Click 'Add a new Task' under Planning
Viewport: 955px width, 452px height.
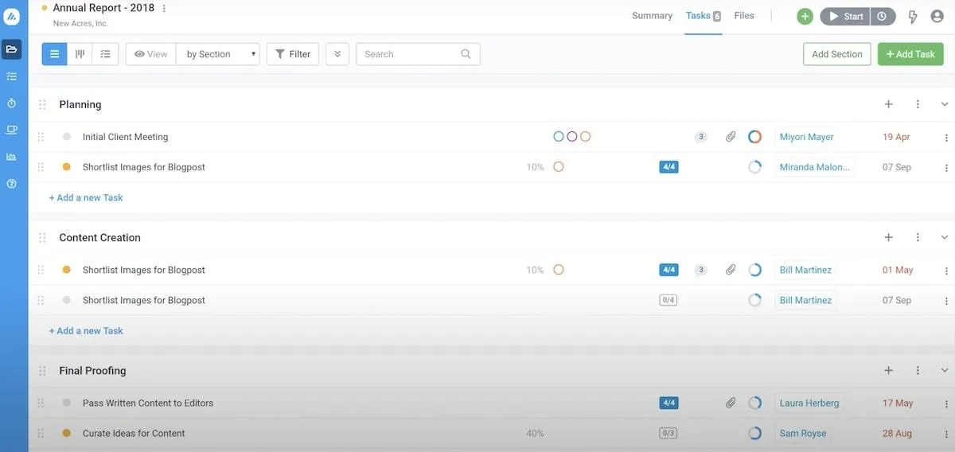pos(86,197)
